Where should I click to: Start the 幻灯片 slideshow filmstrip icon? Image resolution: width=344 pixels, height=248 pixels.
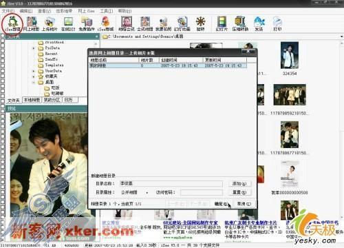point(222,24)
